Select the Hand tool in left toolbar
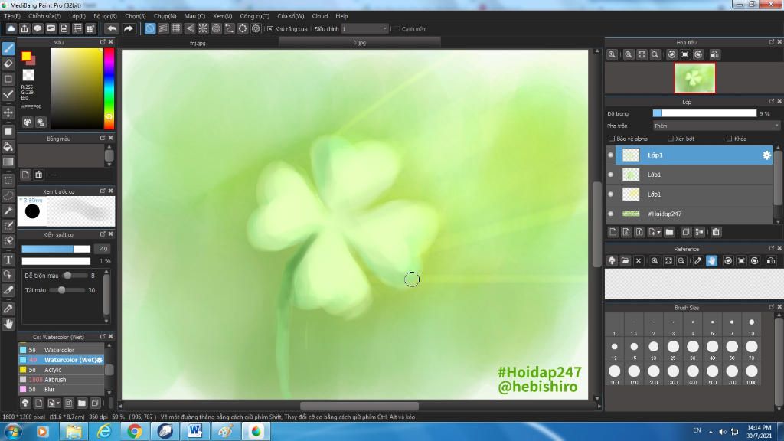The width and height of the screenshot is (784, 441). coord(8,324)
